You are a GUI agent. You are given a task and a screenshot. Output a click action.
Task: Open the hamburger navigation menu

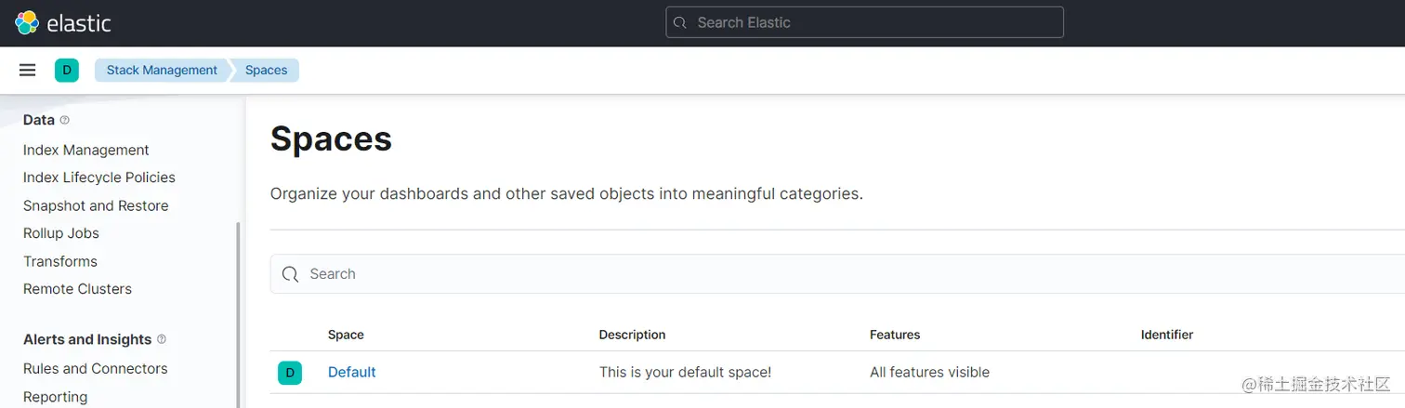[x=28, y=71]
